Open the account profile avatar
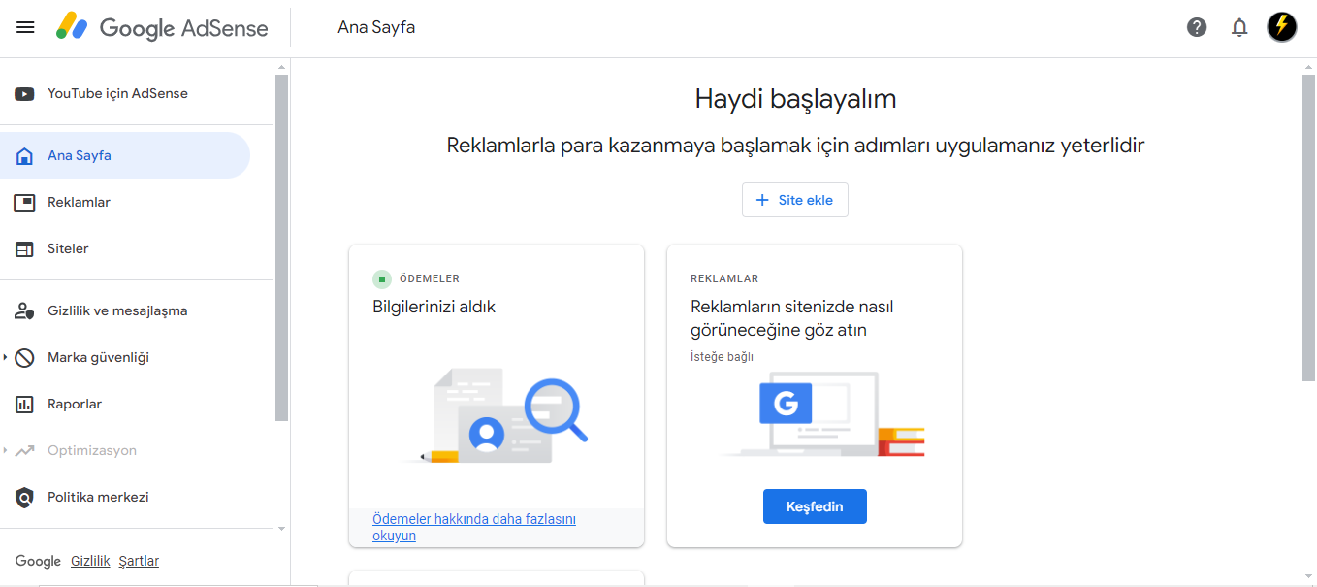Viewport: 1317px width, 587px height. [1282, 26]
